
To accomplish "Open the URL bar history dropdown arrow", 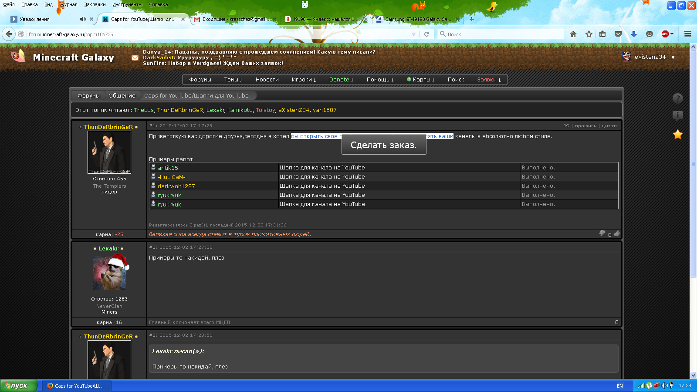I will click(x=413, y=34).
